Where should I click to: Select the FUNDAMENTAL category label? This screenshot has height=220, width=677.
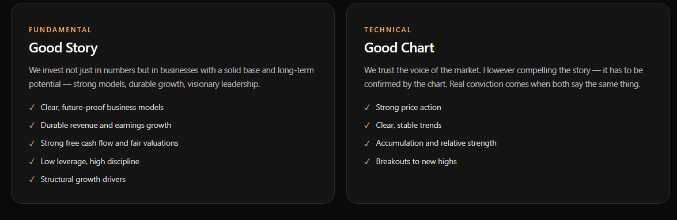click(x=60, y=30)
